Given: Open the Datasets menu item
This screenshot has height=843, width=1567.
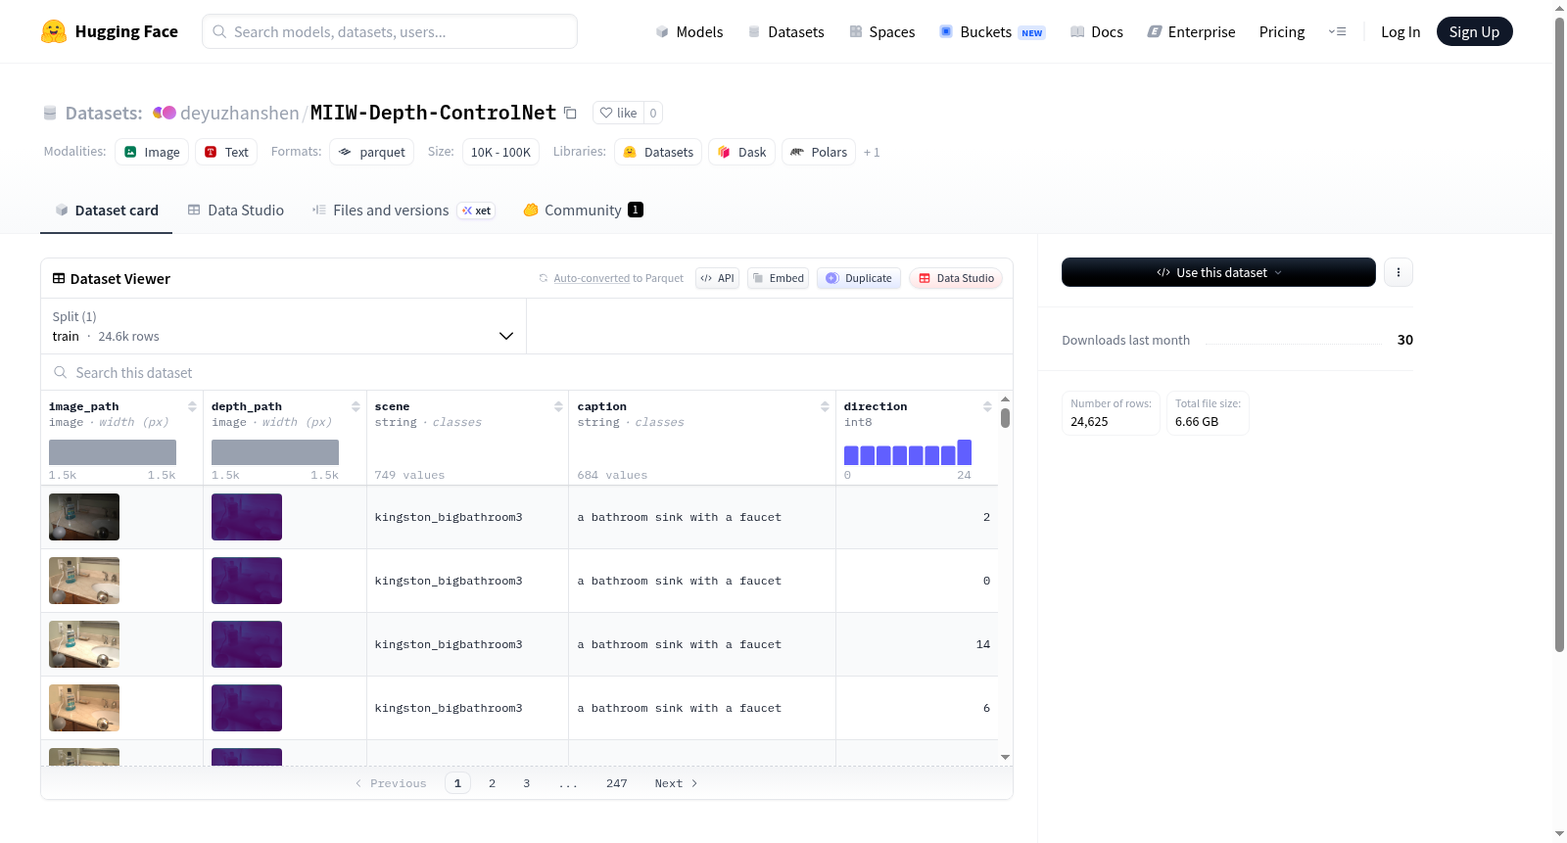Looking at the screenshot, I should click(785, 31).
